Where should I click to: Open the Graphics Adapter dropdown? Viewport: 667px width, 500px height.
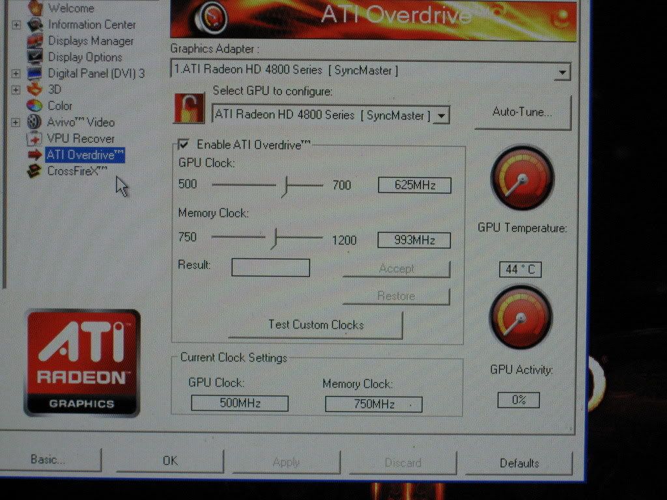click(x=563, y=72)
